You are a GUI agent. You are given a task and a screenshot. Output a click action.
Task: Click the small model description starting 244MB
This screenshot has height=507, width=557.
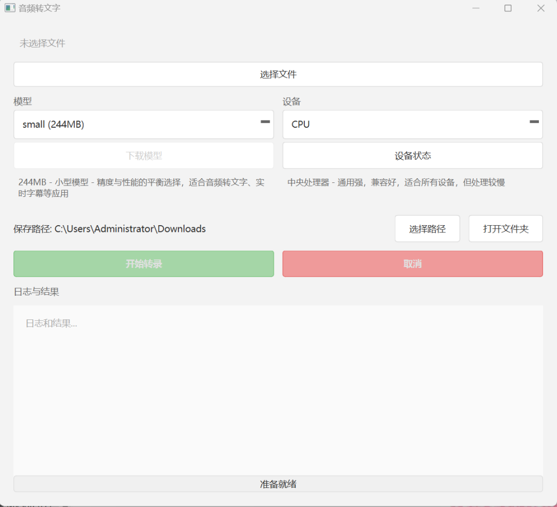point(141,188)
